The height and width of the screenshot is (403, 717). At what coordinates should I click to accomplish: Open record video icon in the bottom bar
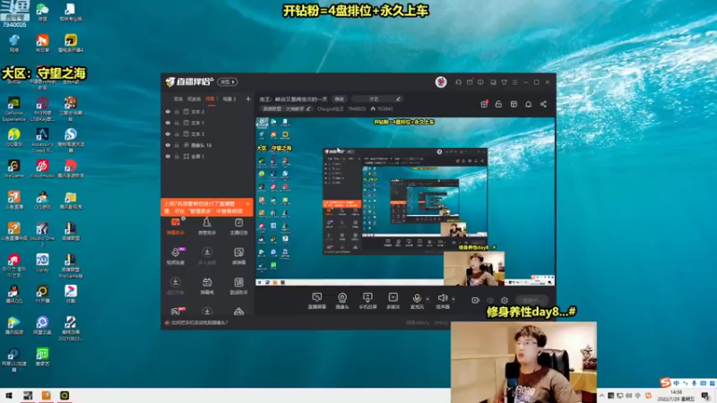pyautogui.click(x=475, y=300)
